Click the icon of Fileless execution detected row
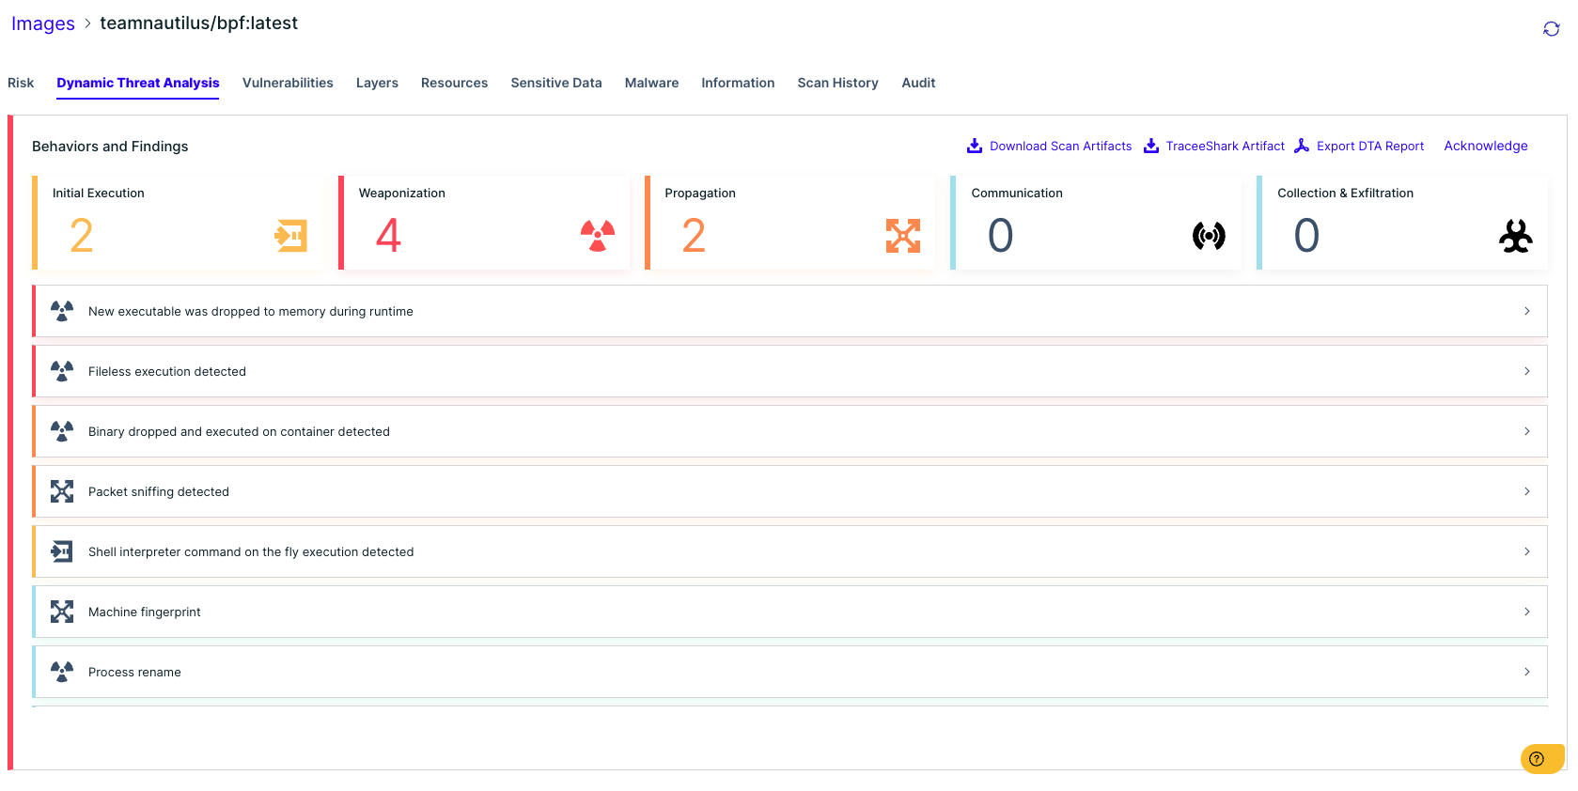This screenshot has width=1578, height=791. [62, 371]
